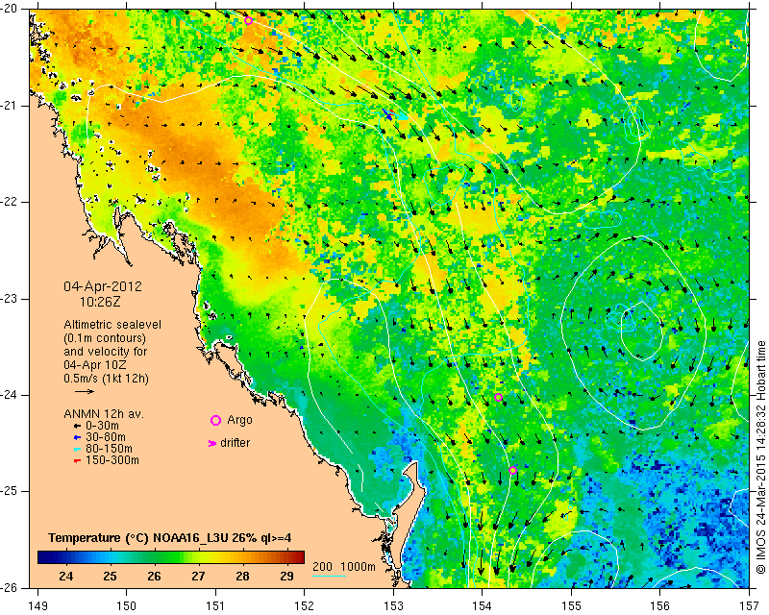The image size is (769, 615).
Task: Click the longitude axis label 155
Action: point(571,606)
